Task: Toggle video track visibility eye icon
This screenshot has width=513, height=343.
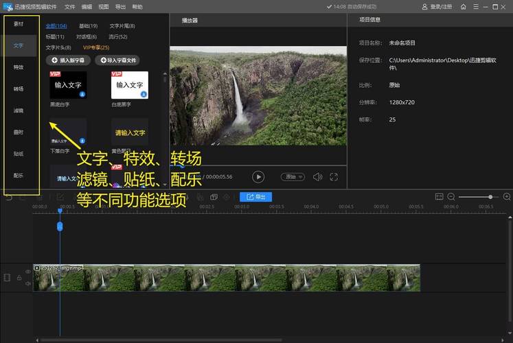Action: point(28,272)
